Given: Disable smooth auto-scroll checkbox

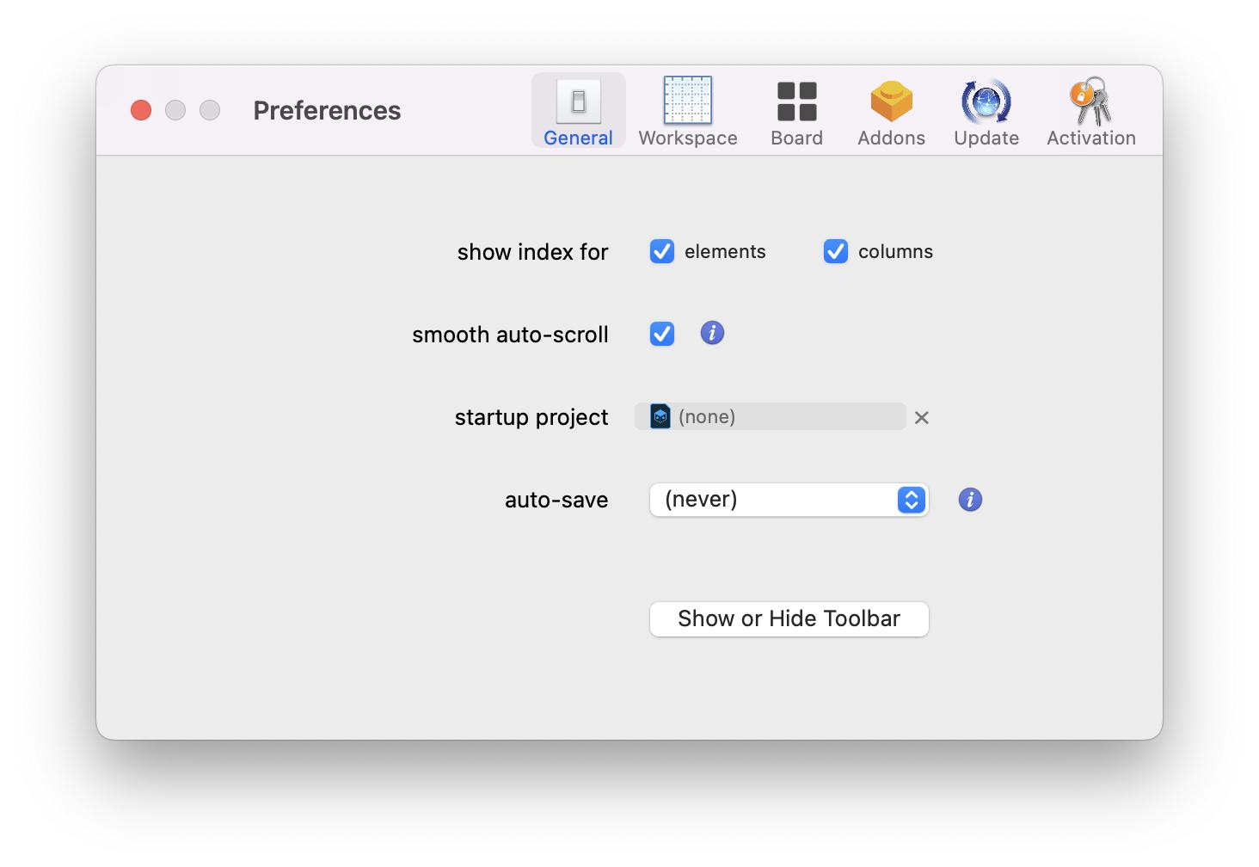Looking at the screenshot, I should tap(662, 334).
